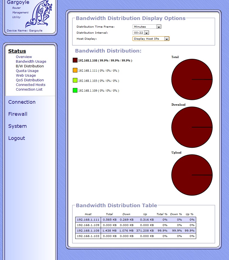Click Logout in the sidebar
The width and height of the screenshot is (229, 260).
coord(17,138)
